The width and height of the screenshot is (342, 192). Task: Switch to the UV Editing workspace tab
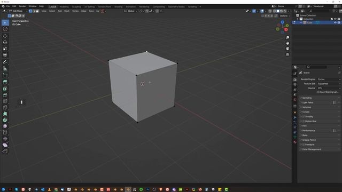(x=89, y=7)
